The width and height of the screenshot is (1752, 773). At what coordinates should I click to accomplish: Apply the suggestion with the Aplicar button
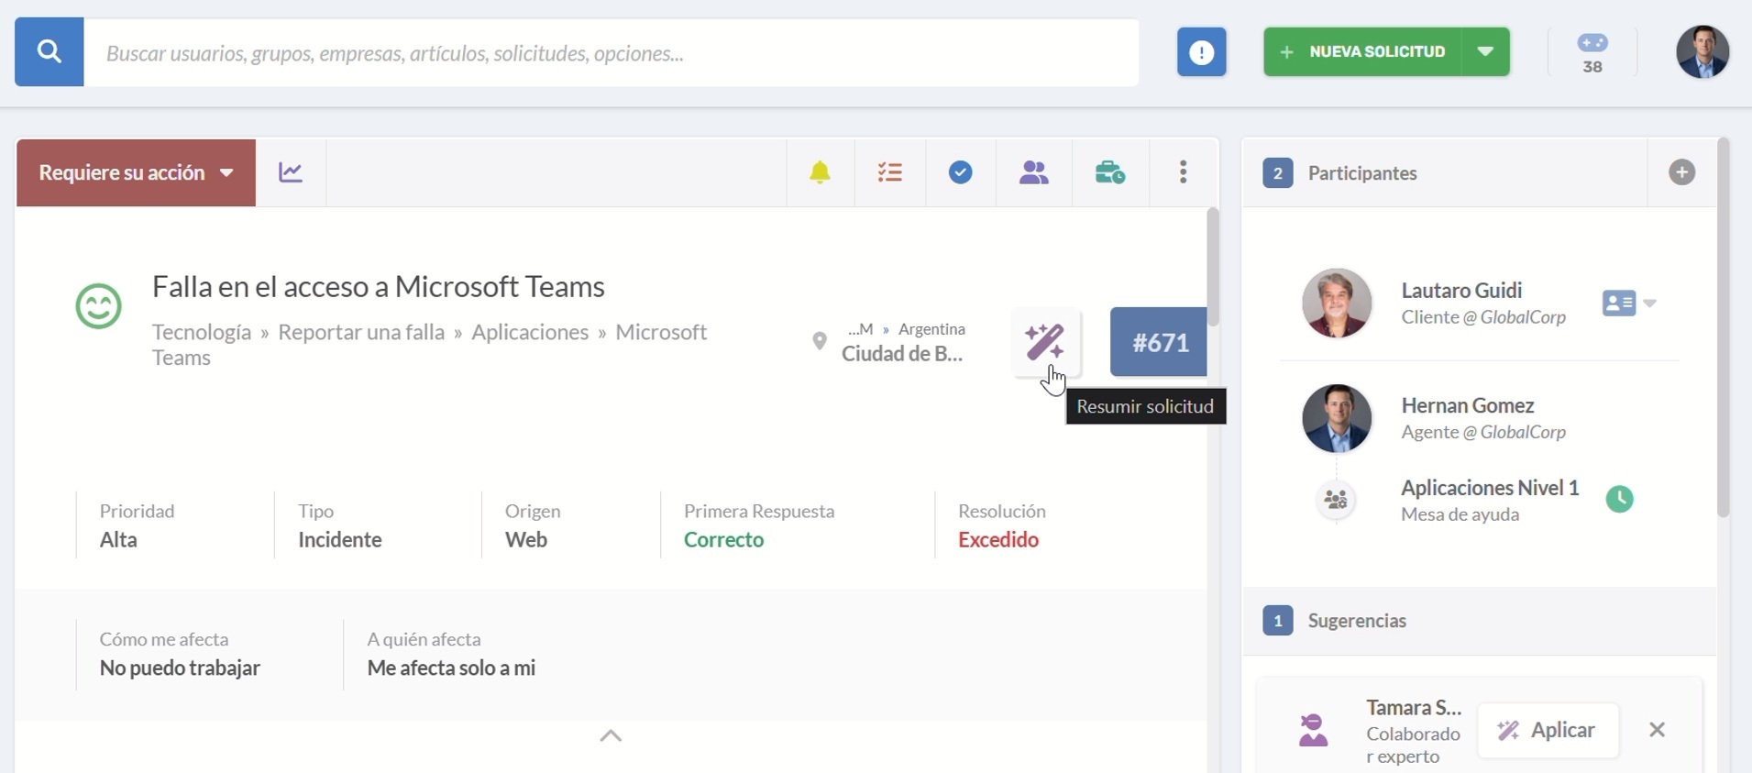[x=1548, y=730]
